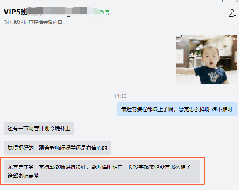Click the 难不难呀 text in blue bubble

coord(222,109)
